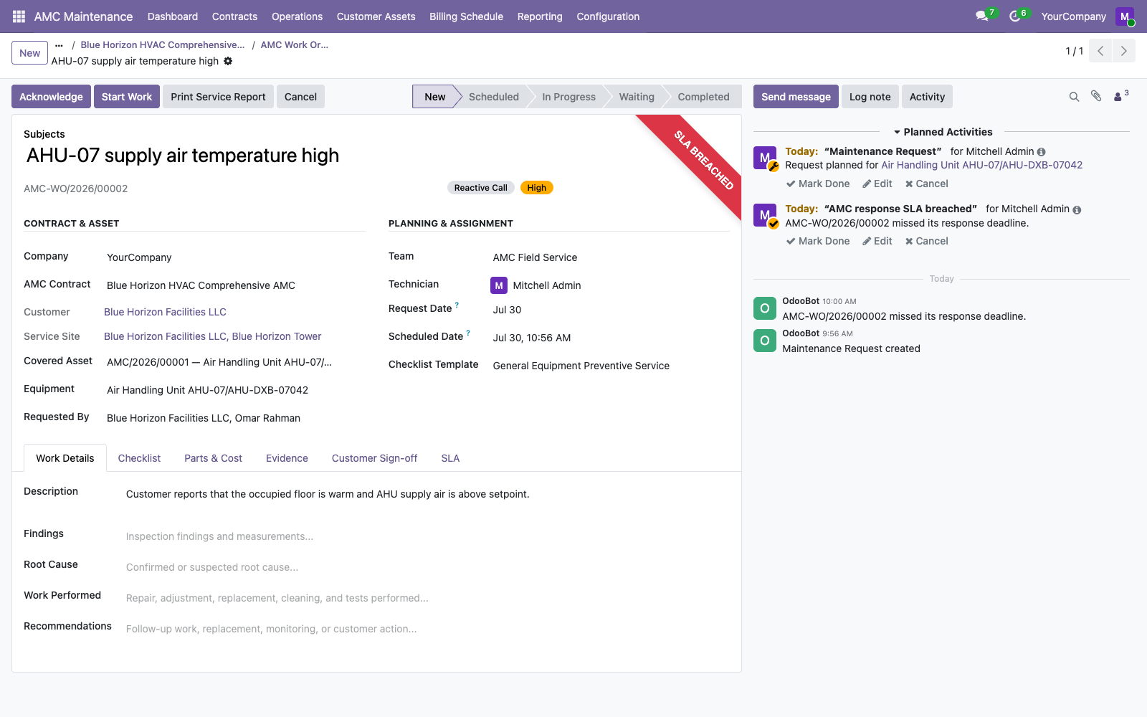Click the gear actions icon beside record title
1147x717 pixels.
(x=228, y=61)
